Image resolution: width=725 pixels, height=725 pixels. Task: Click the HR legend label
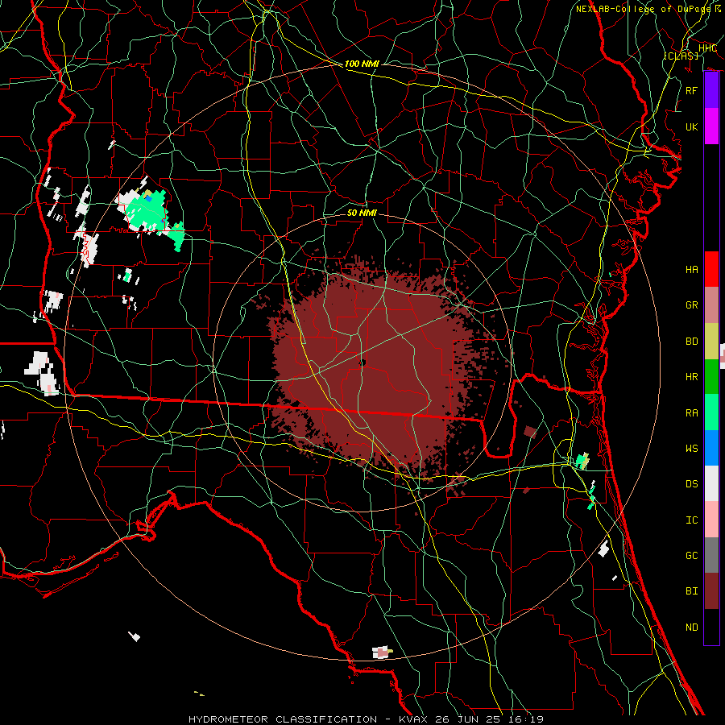coord(692,377)
